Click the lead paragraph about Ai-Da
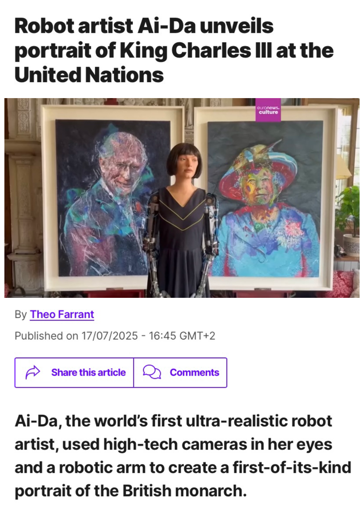This screenshot has height=509, width=364. coord(182,456)
